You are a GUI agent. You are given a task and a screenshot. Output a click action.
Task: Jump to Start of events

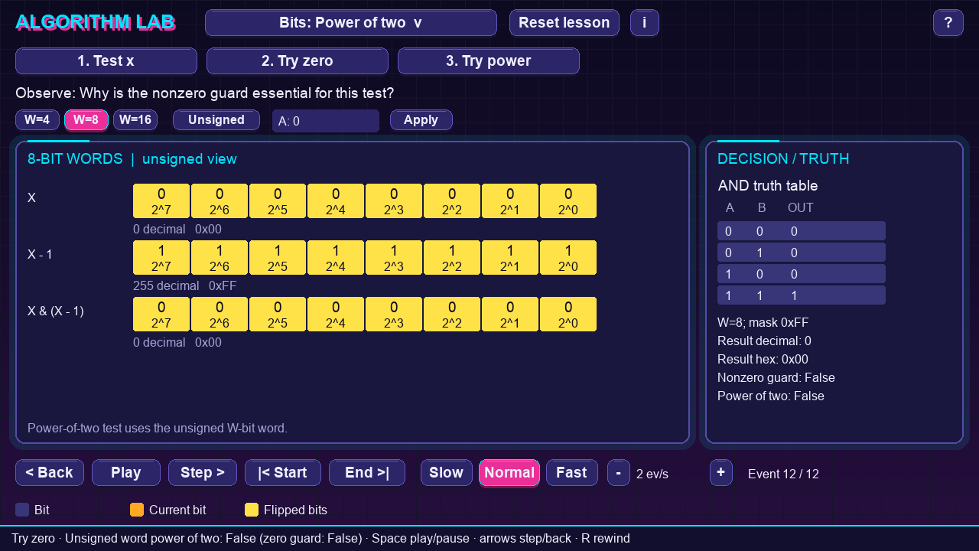tap(283, 473)
